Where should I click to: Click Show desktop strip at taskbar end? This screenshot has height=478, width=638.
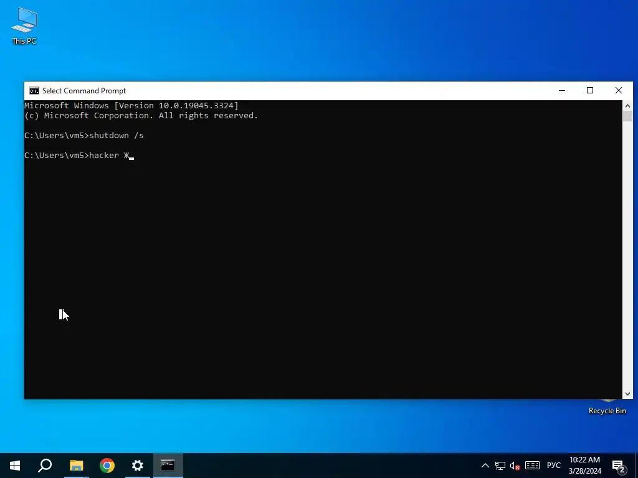(x=636, y=466)
